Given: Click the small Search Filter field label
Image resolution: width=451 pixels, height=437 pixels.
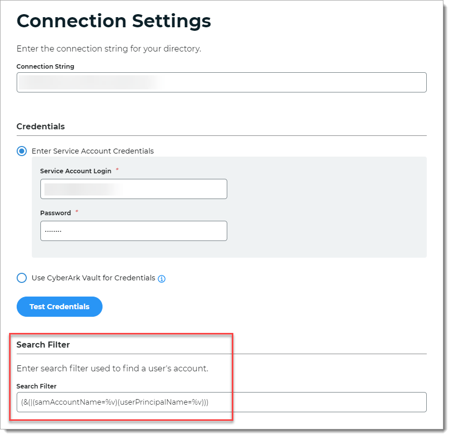Looking at the screenshot, I should coord(36,386).
